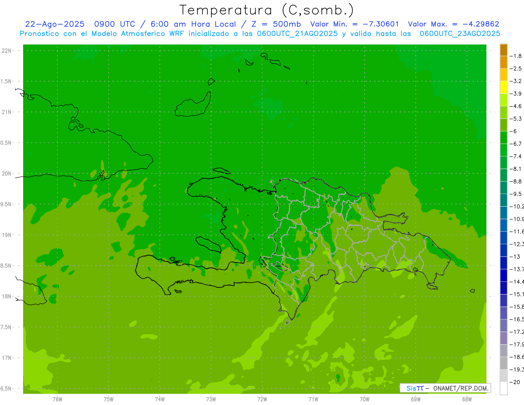Click the "-5.3" colorbar label
Image resolution: width=524 pixels, height=405 pixels.
[x=516, y=119]
